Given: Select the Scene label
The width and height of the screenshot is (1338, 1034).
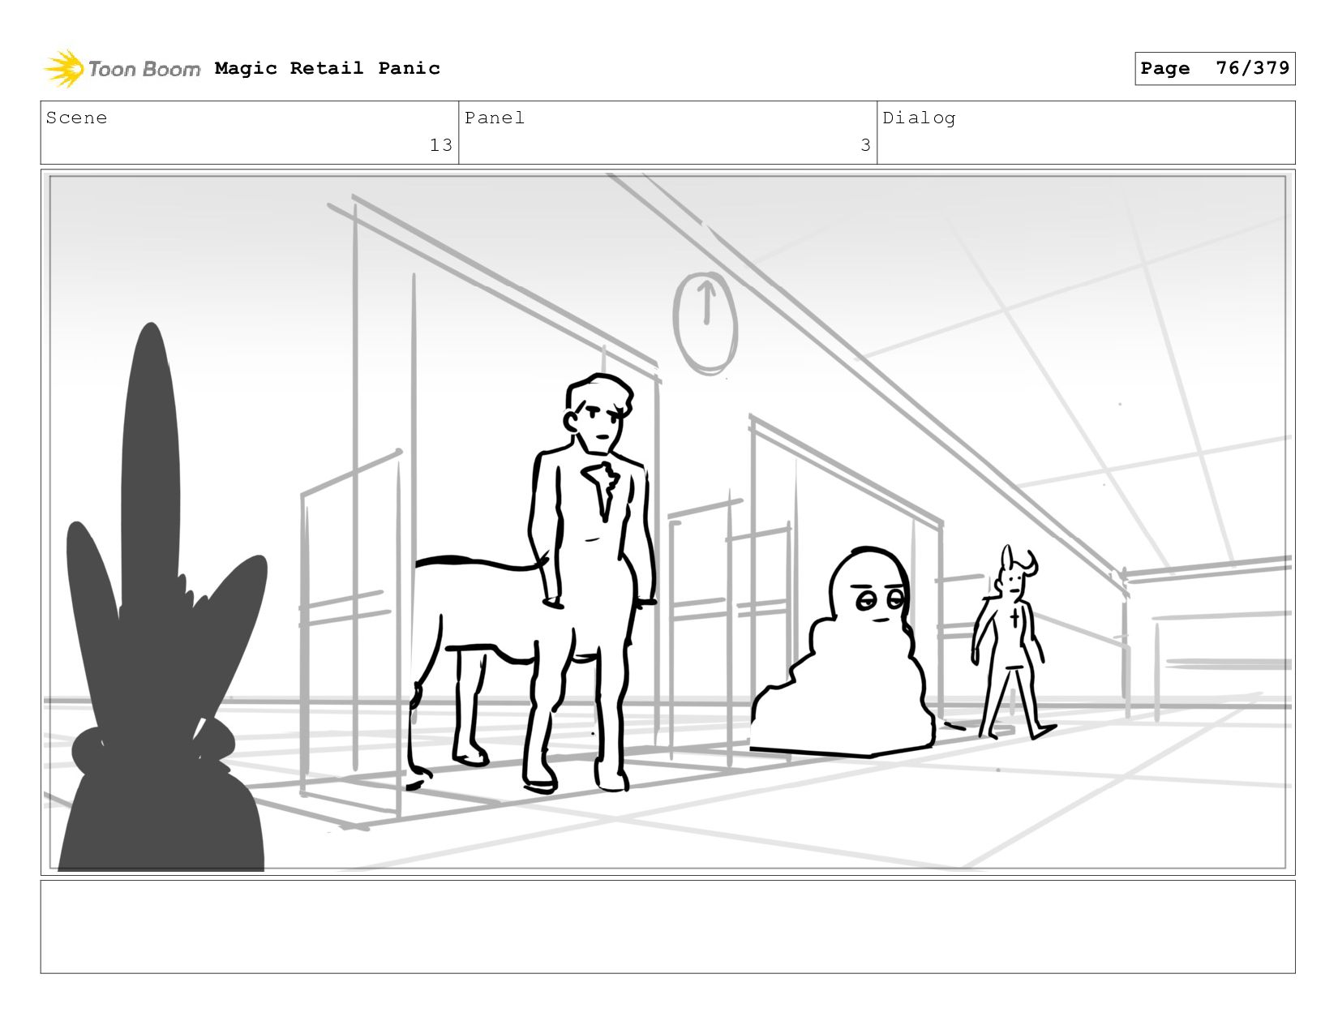Looking at the screenshot, I should tap(76, 118).
